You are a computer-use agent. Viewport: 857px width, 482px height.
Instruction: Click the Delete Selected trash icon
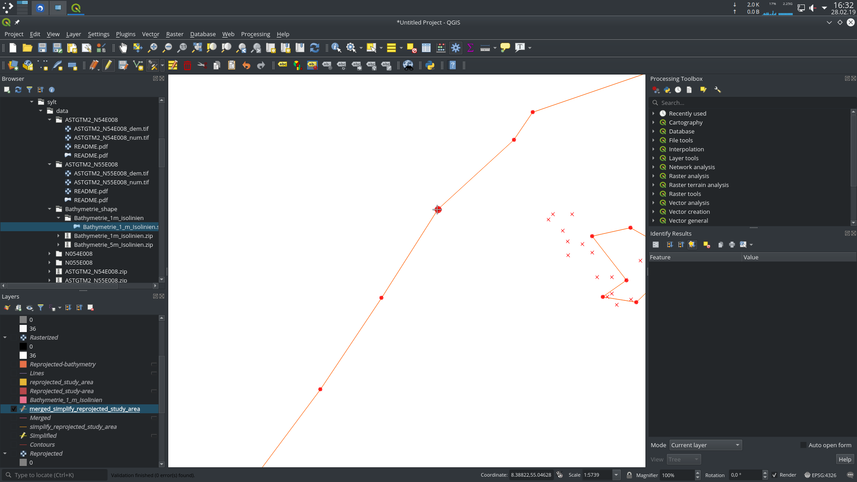[187, 66]
